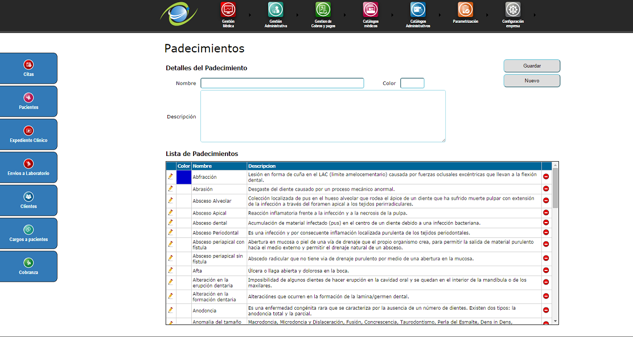Viewport: 633px width, 337px height.
Task: Go to Pacientes in the sidebar
Action: pos(28,101)
